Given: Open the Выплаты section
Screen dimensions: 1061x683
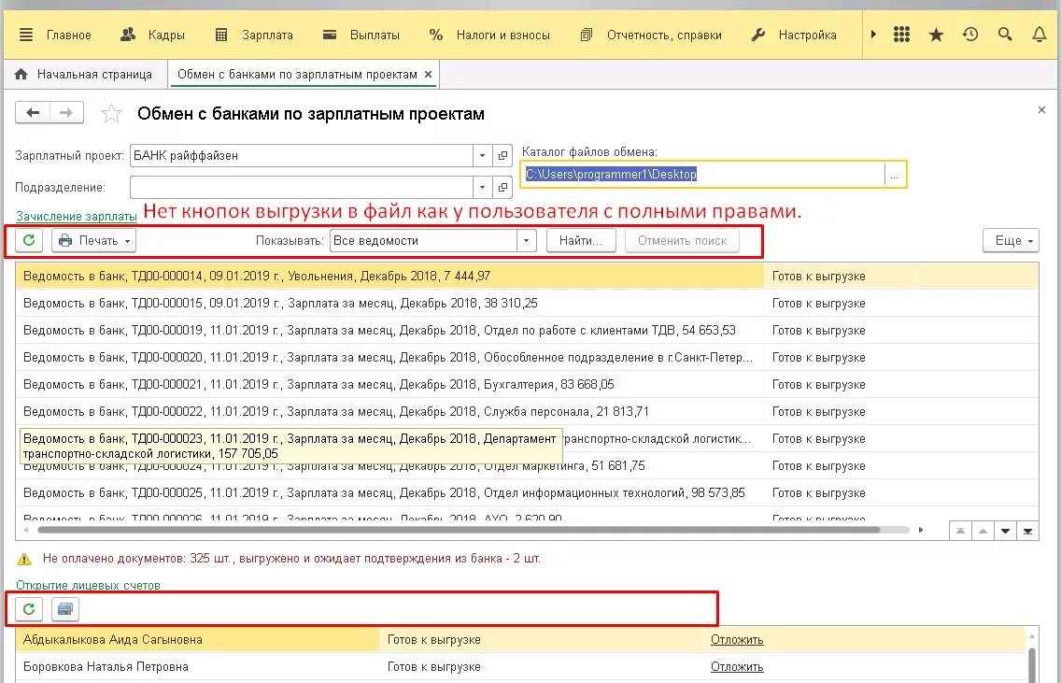Looking at the screenshot, I should point(361,35).
